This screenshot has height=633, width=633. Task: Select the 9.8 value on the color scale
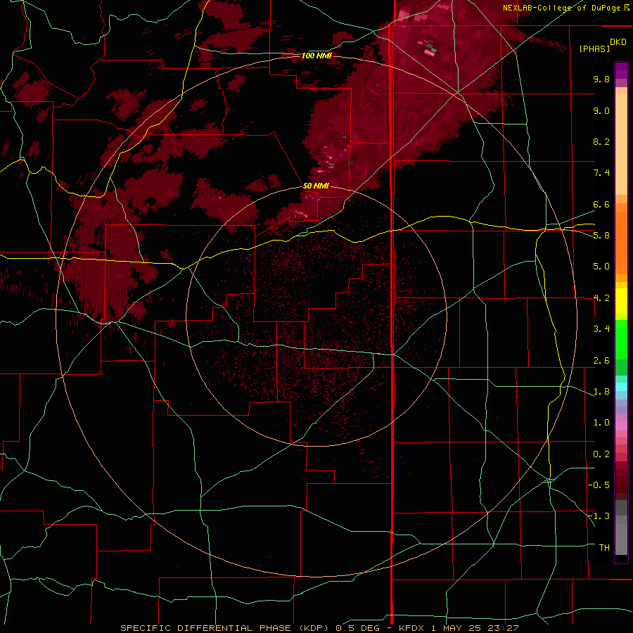[x=601, y=79]
